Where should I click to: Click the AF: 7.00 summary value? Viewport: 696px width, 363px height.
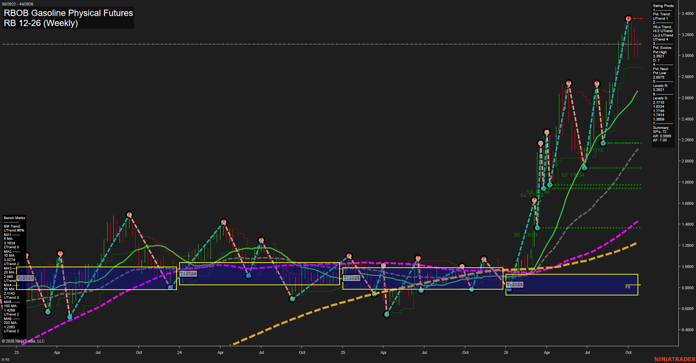click(660, 140)
